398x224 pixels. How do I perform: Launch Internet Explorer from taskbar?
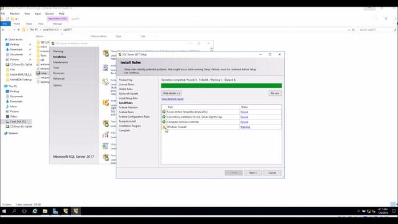pyautogui.click(x=35, y=211)
